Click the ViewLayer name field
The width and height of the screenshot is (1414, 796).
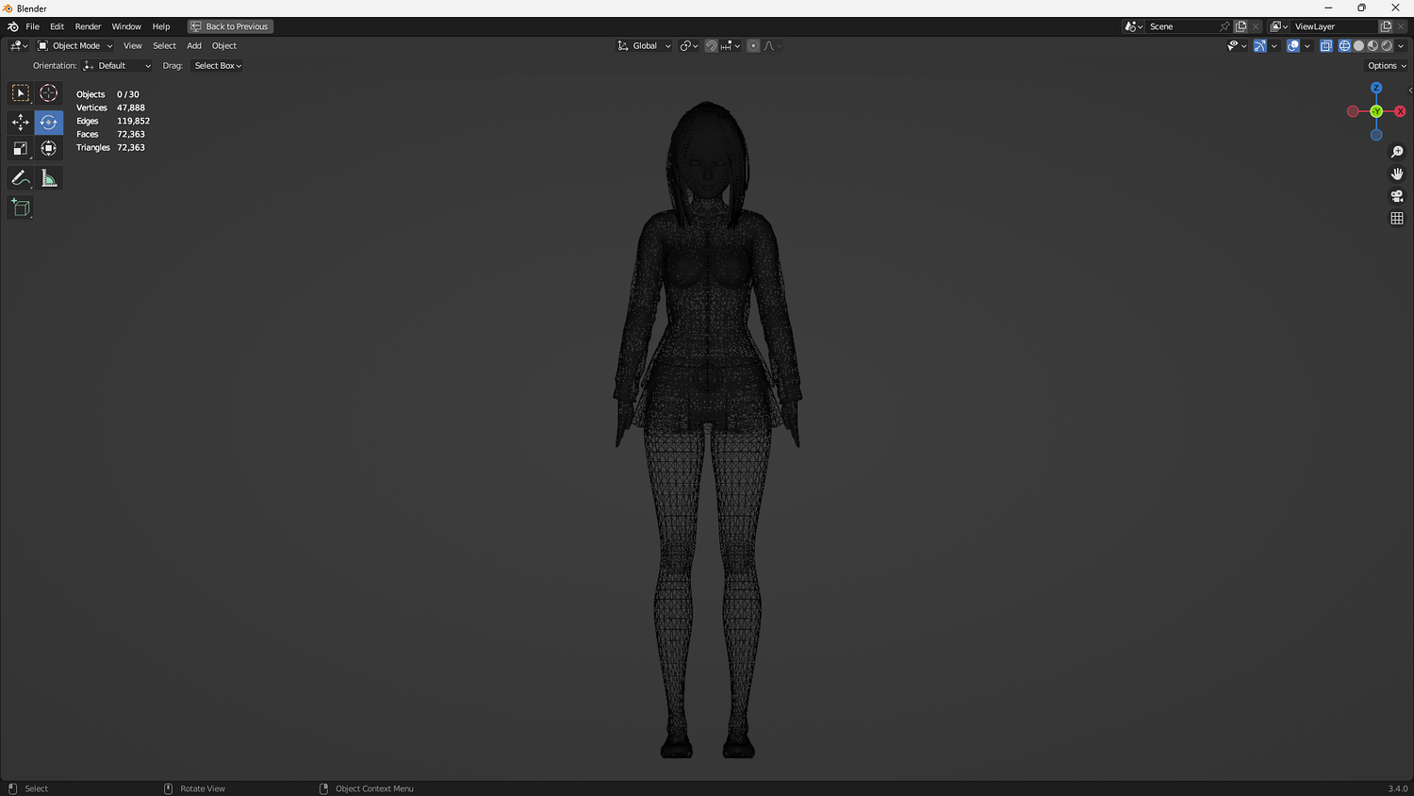point(1334,26)
